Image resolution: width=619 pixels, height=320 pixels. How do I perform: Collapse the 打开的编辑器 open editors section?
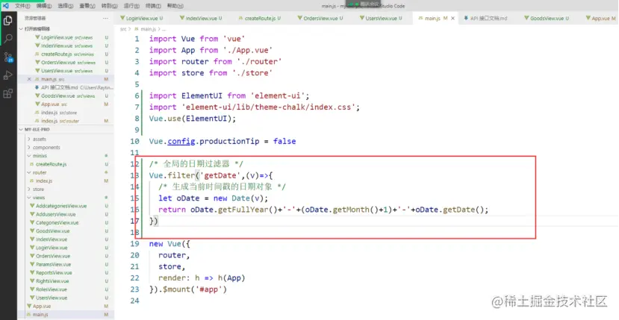pos(36,29)
